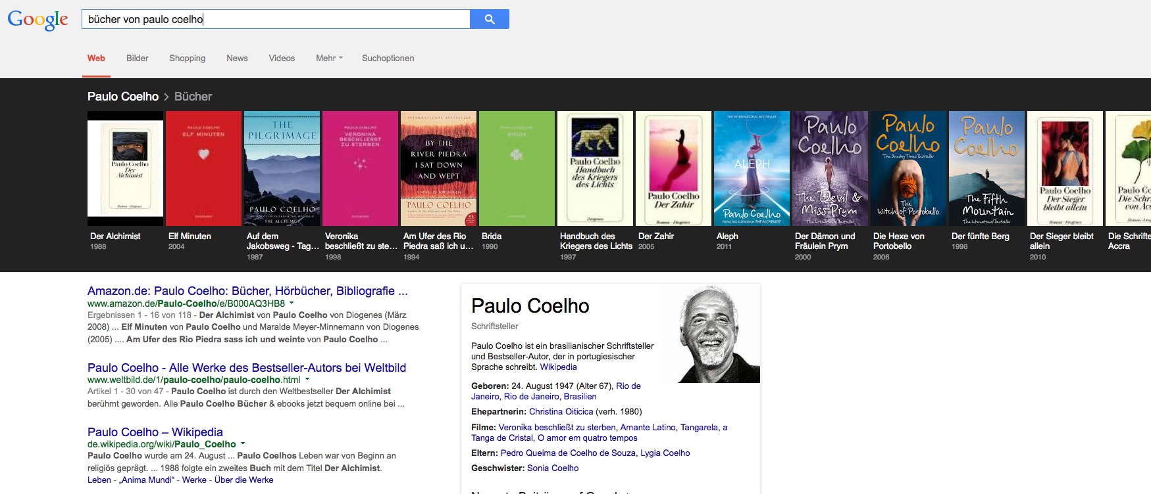Image resolution: width=1151 pixels, height=494 pixels.
Task: Open The Devil & Miss Prym cover
Action: (830, 168)
